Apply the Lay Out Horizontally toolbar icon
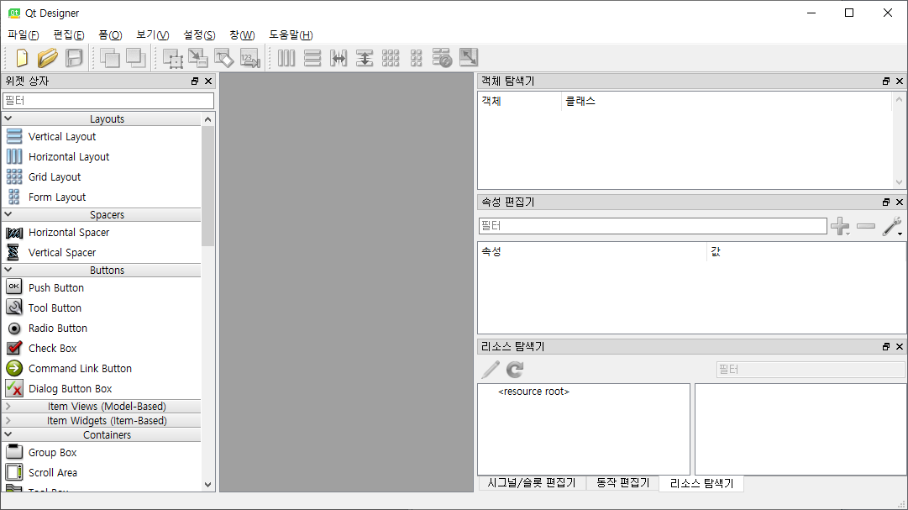908x510 pixels. click(x=286, y=58)
